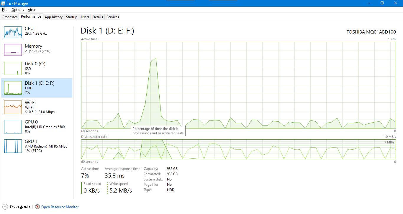The height and width of the screenshot is (214, 403).
Task: Click the Formatted label in disk details
Action: (152, 174)
